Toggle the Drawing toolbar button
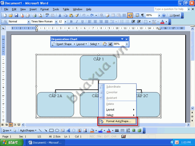Screen dimensions: 195x146 coord(130,15)
